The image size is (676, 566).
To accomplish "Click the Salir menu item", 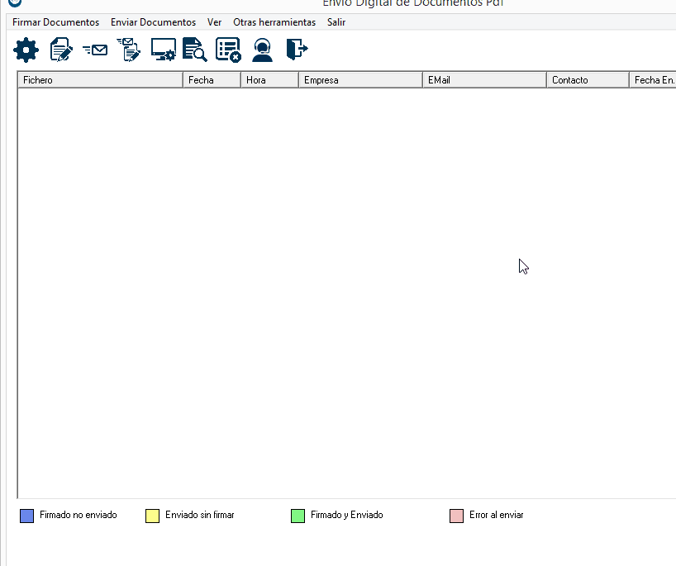I will tap(336, 22).
